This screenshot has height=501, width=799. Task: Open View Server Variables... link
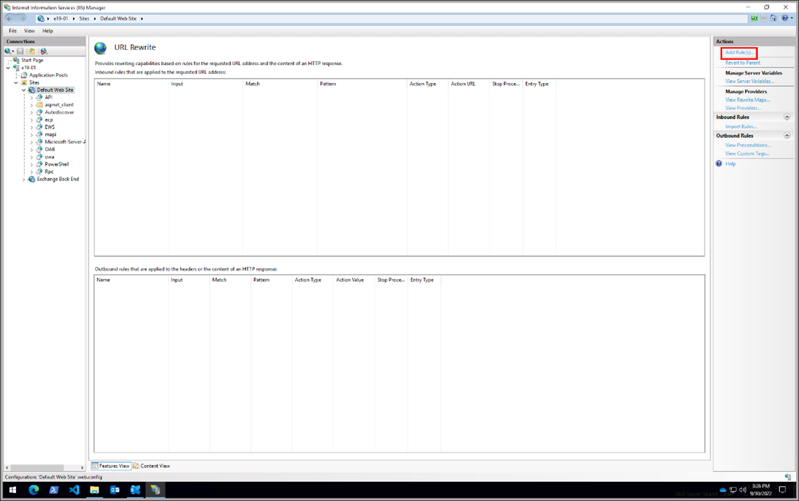(x=749, y=81)
